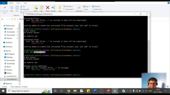Click the Cortana circle icon on taskbar
Image resolution: width=170 pixels, height=95 pixels.
[55, 91]
